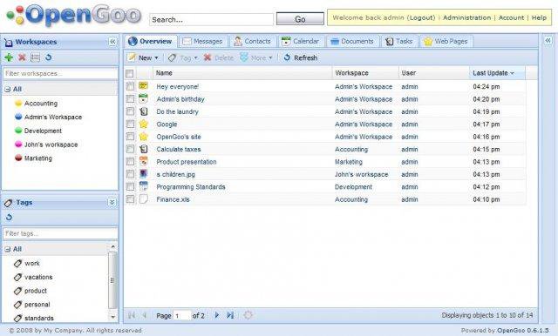Select the Accounting workspace with yellow dot
This screenshot has width=558, height=336.
click(x=36, y=104)
